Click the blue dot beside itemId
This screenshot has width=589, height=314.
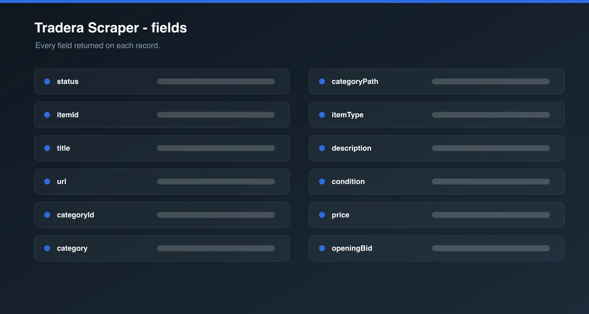47,115
